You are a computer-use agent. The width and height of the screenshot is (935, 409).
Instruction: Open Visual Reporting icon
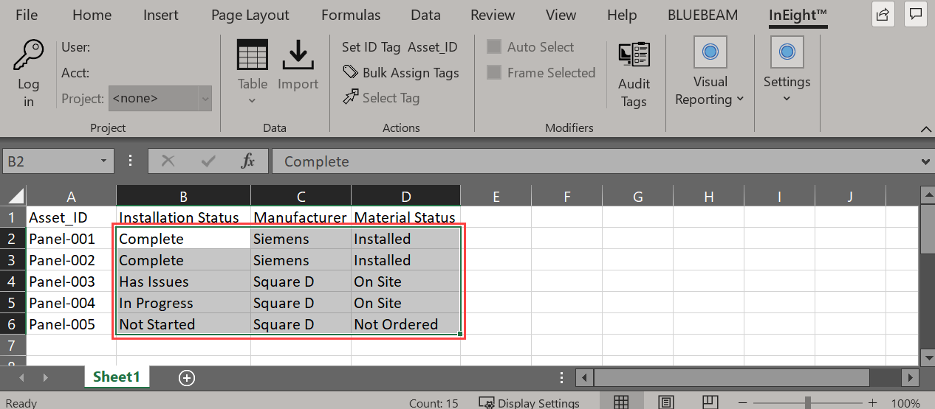click(x=710, y=52)
